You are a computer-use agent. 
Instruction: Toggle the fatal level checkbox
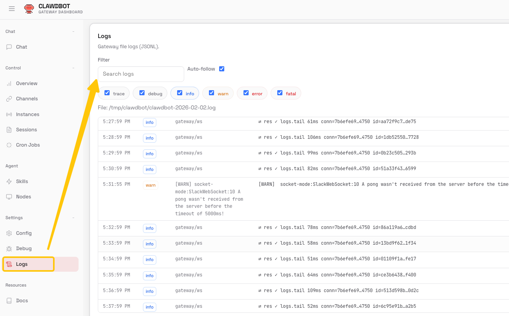[x=280, y=93]
